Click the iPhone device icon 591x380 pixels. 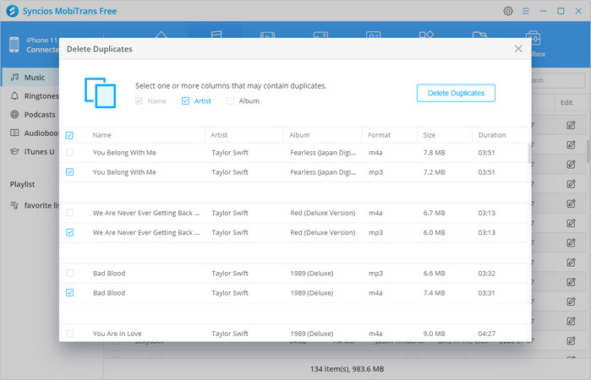pos(14,45)
